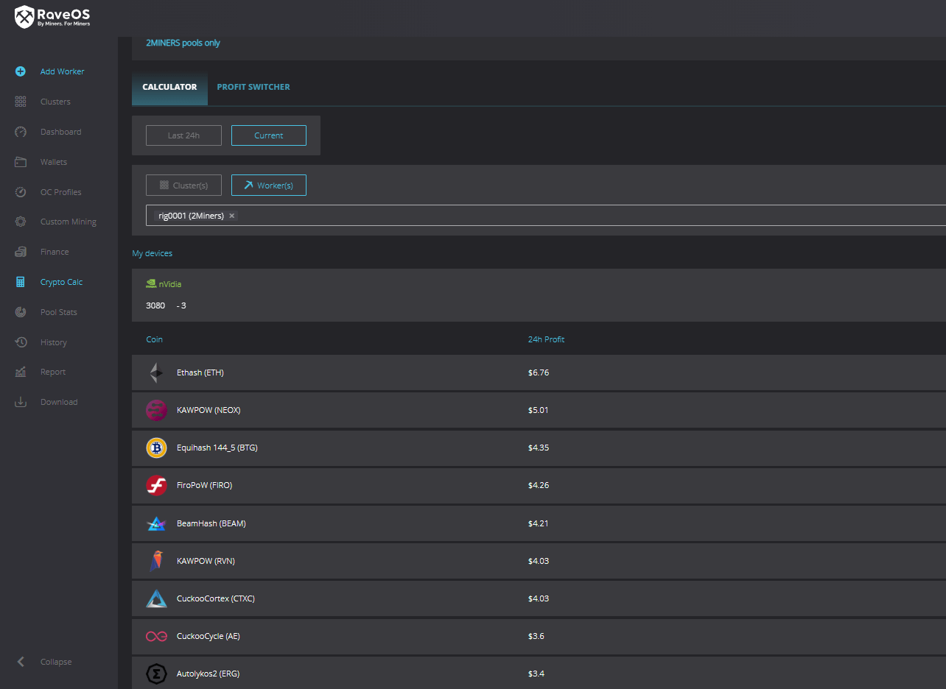Remove rig0001 (2Miners) tag
Image resolution: width=946 pixels, height=689 pixels.
pyautogui.click(x=232, y=216)
